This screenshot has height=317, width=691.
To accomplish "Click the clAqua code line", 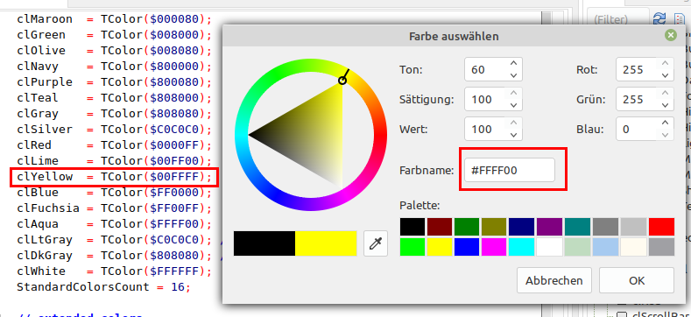I will click(x=114, y=224).
